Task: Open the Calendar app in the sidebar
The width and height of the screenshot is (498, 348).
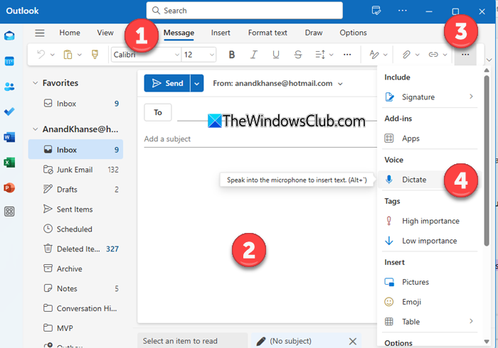Action: pos(9,61)
